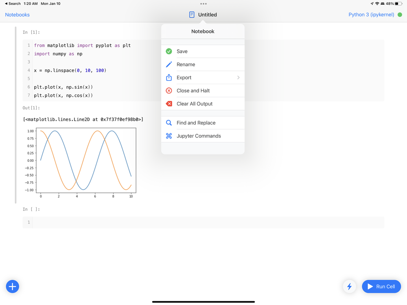Click the matplotlib Line2D output text

[x=83, y=119]
